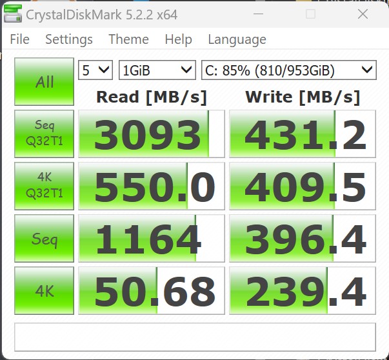Start the Seq Q32T1 test
Viewport: 389px width, 360px height.
[45, 134]
